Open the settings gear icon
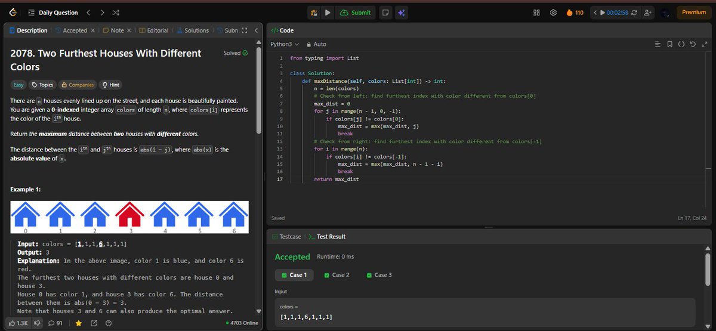Viewport: 716px width, 331px height. pos(553,13)
